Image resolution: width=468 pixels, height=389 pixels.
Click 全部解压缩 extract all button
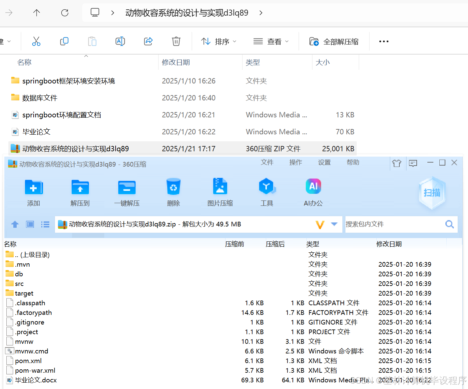334,42
